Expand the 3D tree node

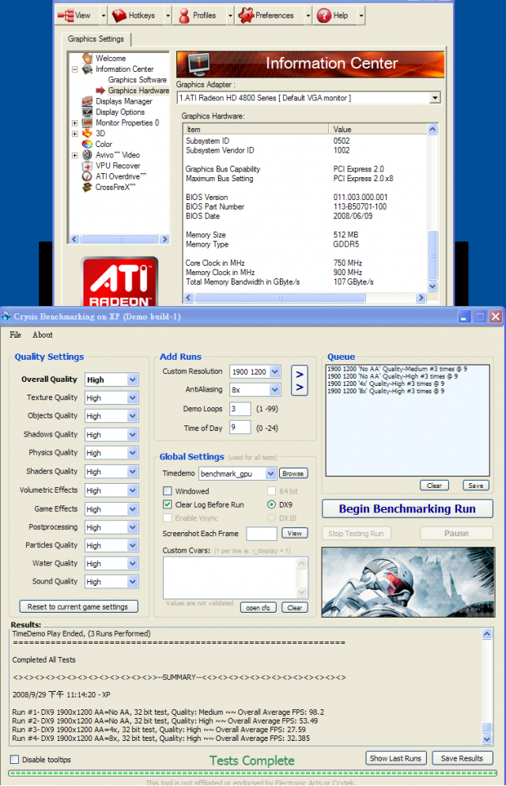point(74,134)
